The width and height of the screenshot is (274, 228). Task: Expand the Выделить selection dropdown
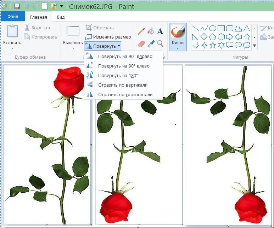(73, 48)
